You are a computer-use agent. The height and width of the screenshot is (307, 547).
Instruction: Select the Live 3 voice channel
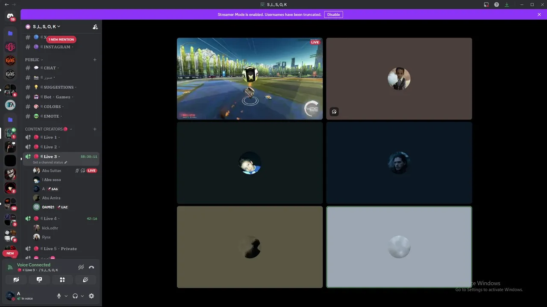click(x=61, y=156)
